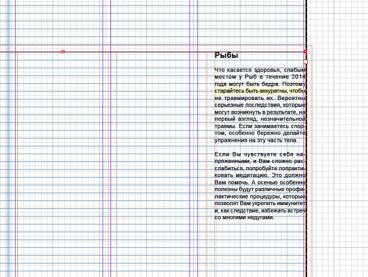Screen dimensions: 368x277
Task: Click the heading "Рыбы" in the text frame
Action: coord(226,56)
